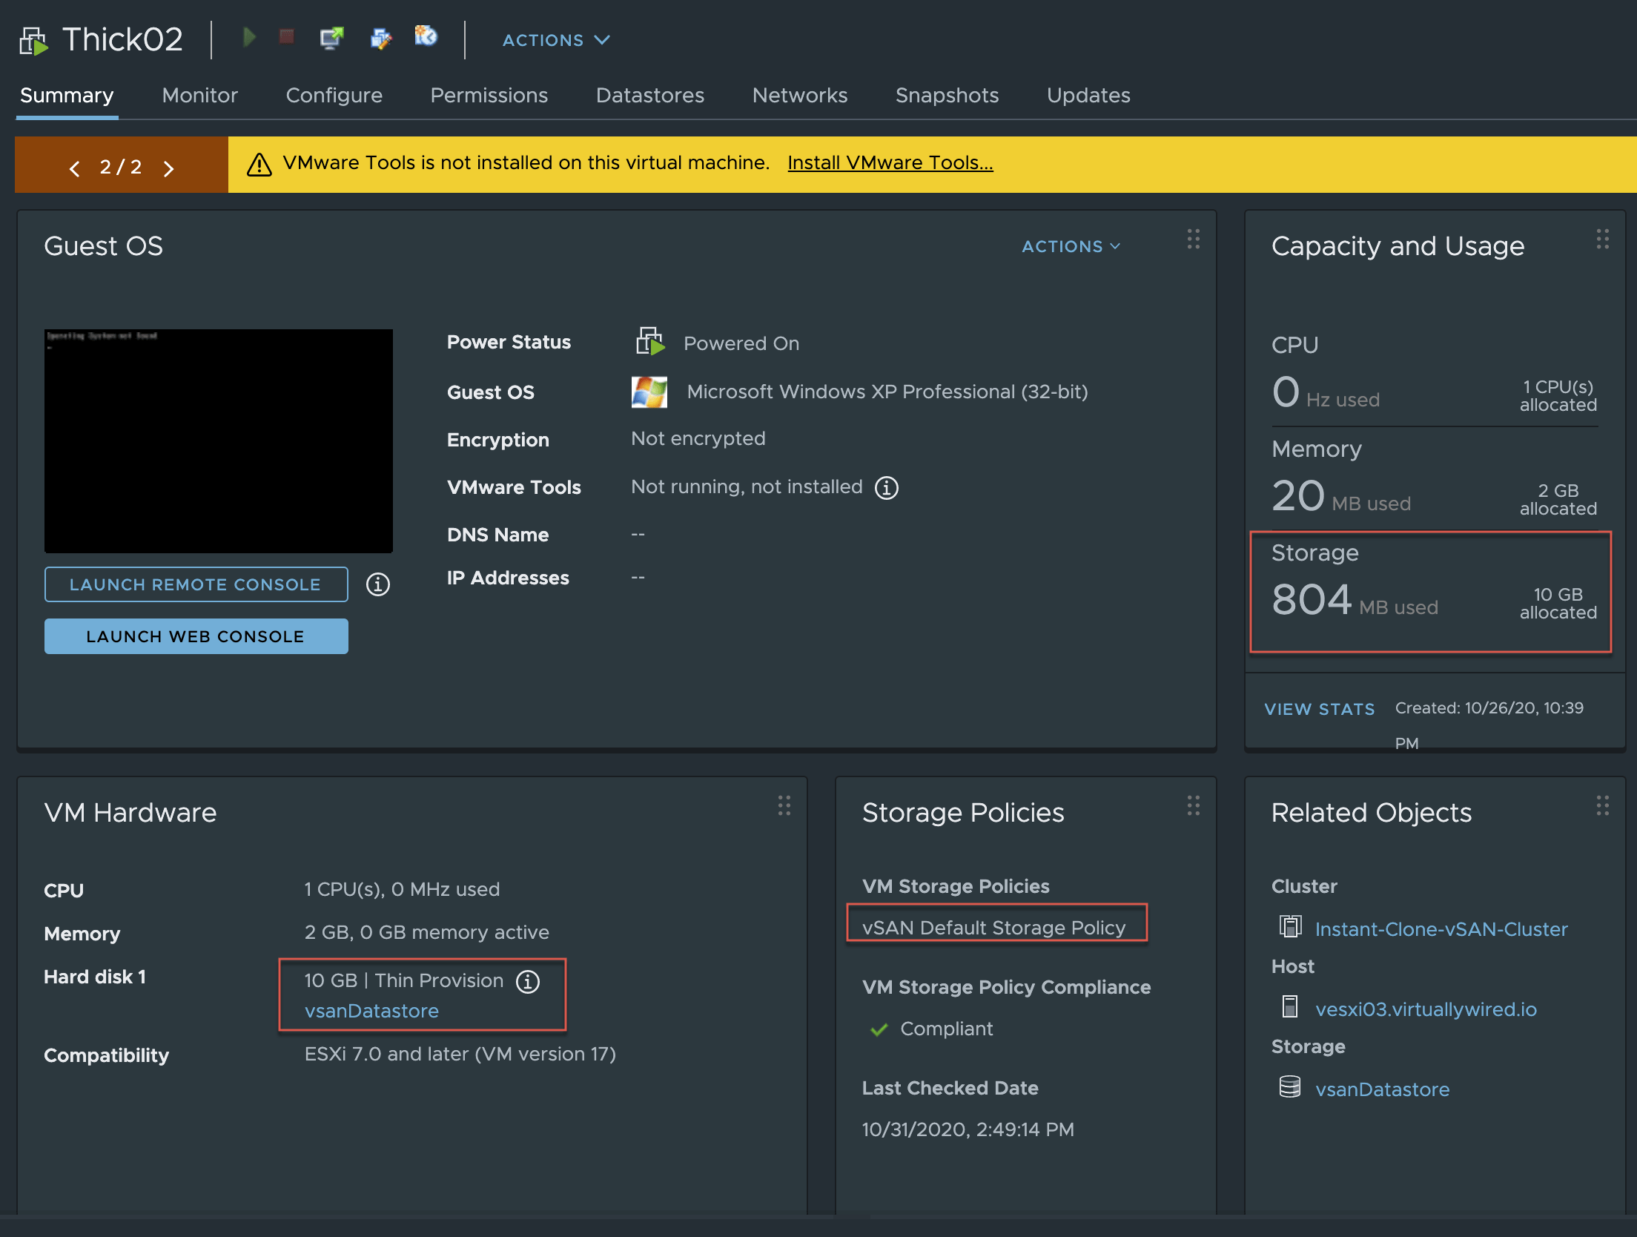Viewport: 1637px width, 1237px height.
Task: Expand the Guest OS card ACTIONS menu
Action: click(x=1071, y=246)
